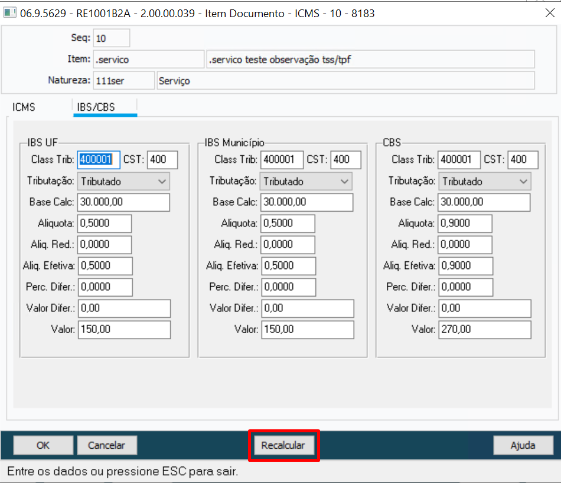Click the IBS Município Aliquota field

pos(288,224)
